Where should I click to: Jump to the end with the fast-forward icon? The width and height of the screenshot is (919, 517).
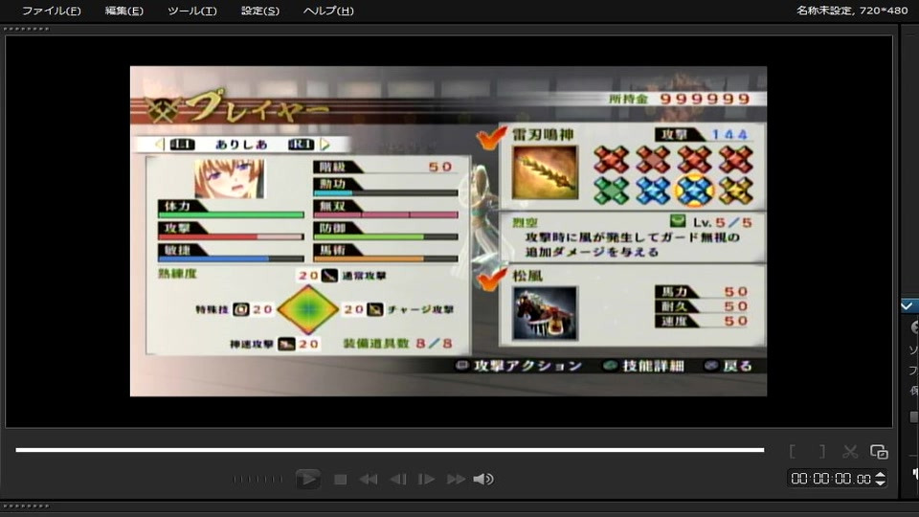456,480
